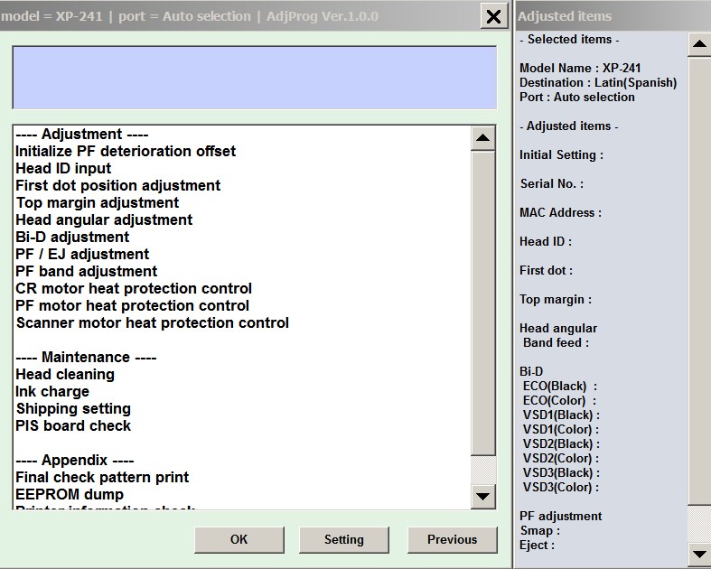Click Serial No. label

[552, 183]
